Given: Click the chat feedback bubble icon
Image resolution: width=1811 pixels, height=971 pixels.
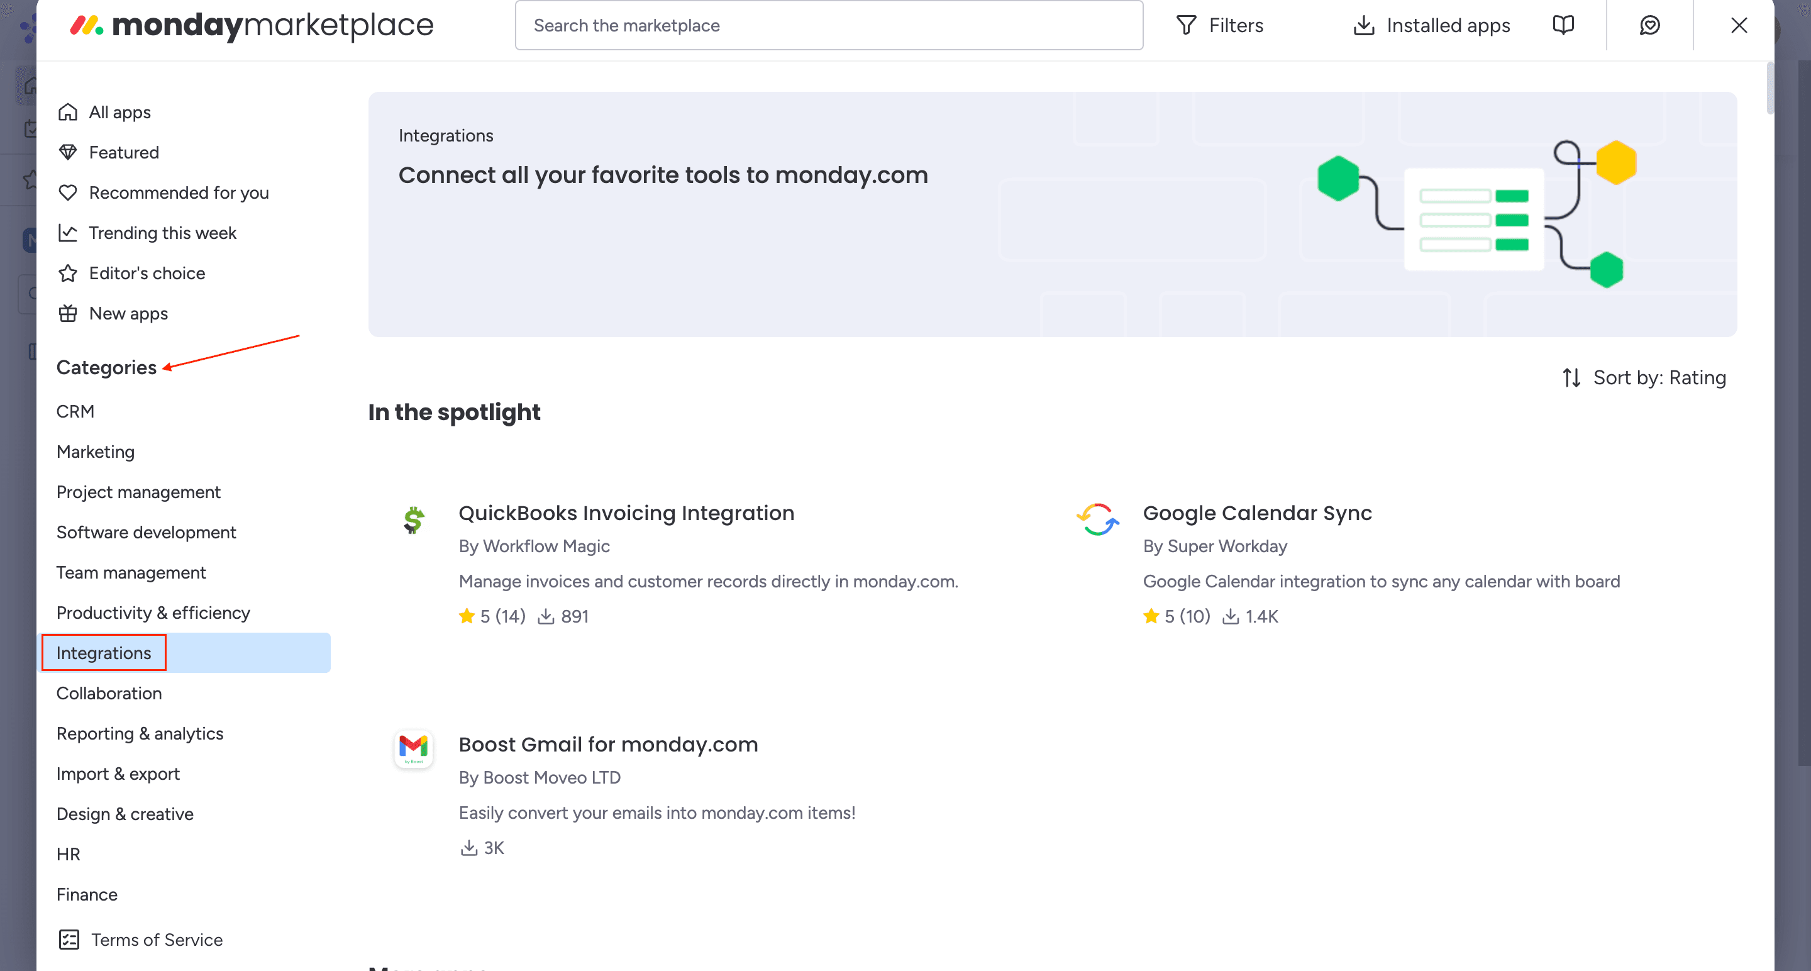Looking at the screenshot, I should point(1649,26).
